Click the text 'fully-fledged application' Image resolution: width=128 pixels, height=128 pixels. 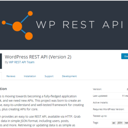coord(60,96)
